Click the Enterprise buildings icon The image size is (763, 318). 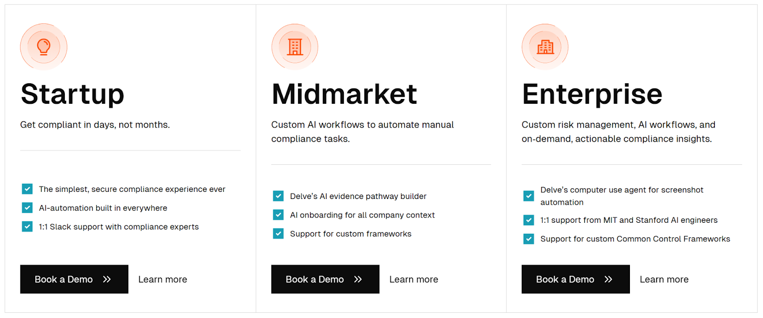click(x=545, y=47)
